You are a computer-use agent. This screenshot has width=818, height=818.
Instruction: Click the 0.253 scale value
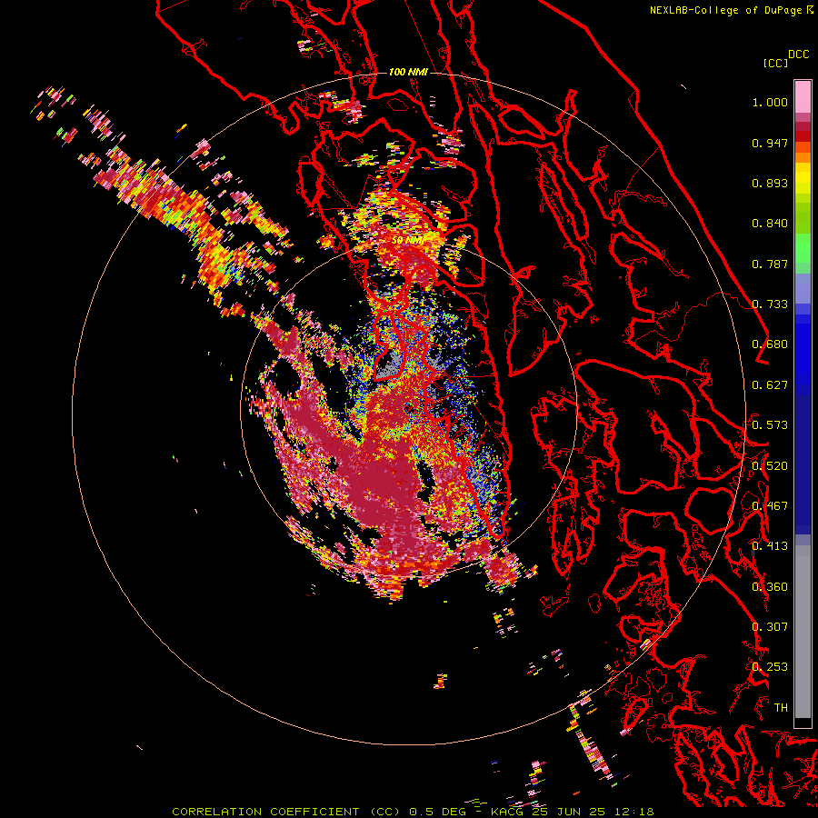click(x=770, y=667)
